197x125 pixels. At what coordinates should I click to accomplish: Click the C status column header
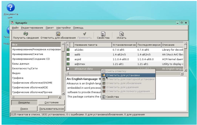click(x=68, y=45)
